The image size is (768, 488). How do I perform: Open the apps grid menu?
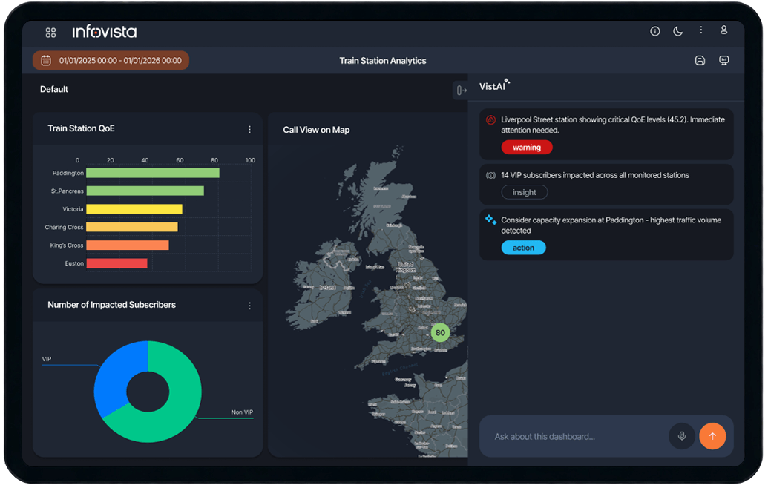pyautogui.click(x=50, y=32)
